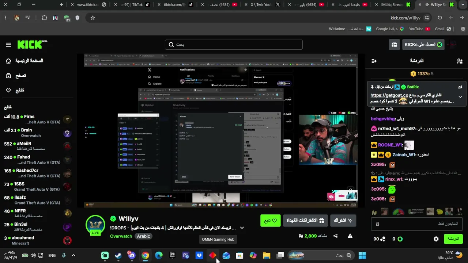Click the green chat send button
The width and height of the screenshot is (468, 263).
(x=453, y=239)
